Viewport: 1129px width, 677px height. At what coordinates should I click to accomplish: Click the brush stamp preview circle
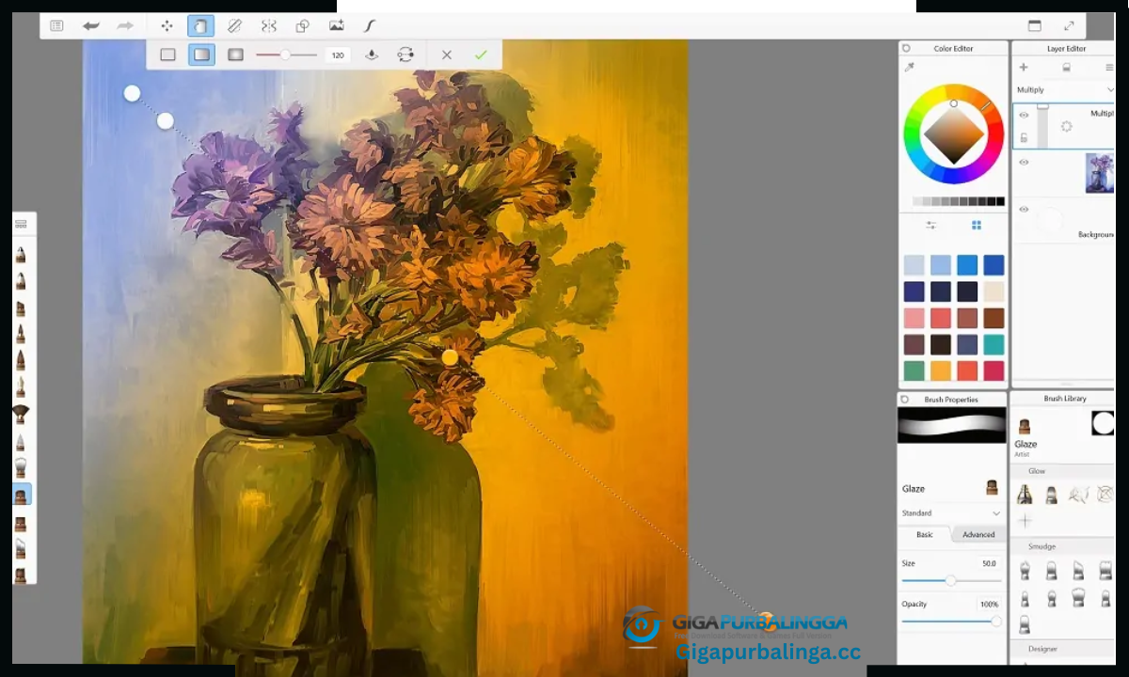[x=1103, y=423]
